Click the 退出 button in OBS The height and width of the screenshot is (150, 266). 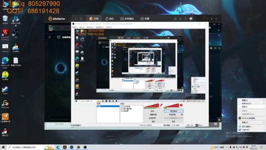174,122
